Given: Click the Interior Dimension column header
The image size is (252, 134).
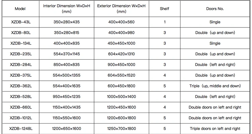Looking at the screenshot, I should [x=67, y=9].
